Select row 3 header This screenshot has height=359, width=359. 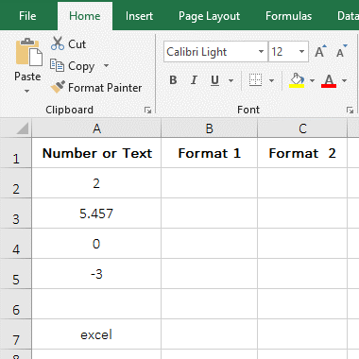point(16,214)
